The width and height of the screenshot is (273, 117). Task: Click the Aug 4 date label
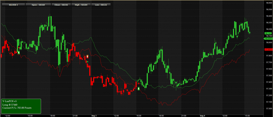[202, 116]
